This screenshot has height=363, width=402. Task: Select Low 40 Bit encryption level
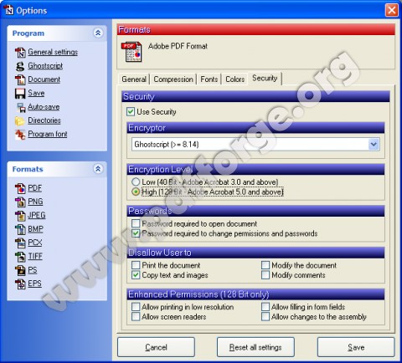tap(136, 181)
